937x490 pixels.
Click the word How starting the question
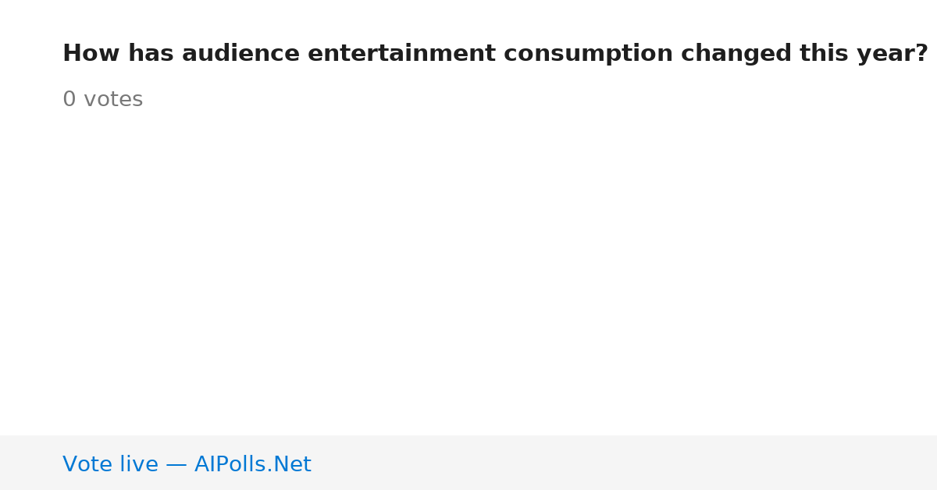pos(91,54)
